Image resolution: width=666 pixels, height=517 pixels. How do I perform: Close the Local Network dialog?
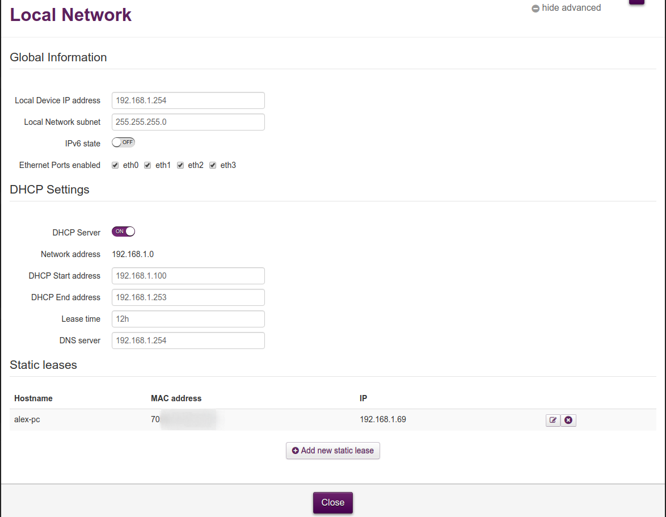[x=332, y=503]
